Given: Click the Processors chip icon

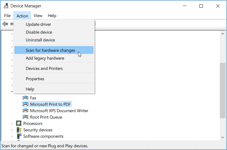Looking at the screenshot, I should (x=19, y=123).
